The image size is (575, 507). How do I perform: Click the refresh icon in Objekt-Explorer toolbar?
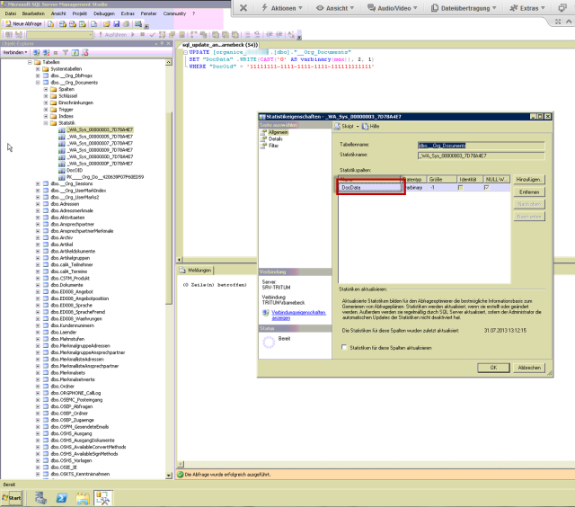click(x=75, y=53)
